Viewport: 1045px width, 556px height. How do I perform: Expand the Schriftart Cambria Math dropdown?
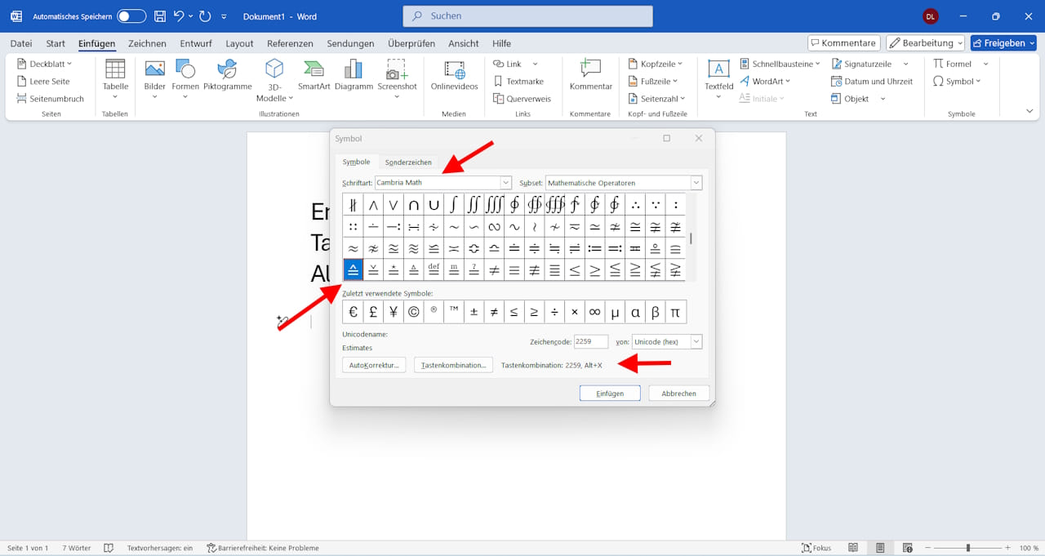point(505,183)
